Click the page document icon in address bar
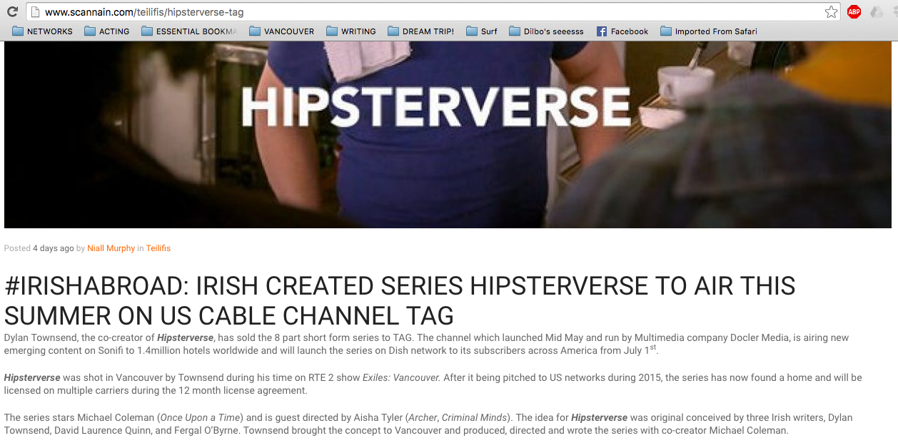 35,12
